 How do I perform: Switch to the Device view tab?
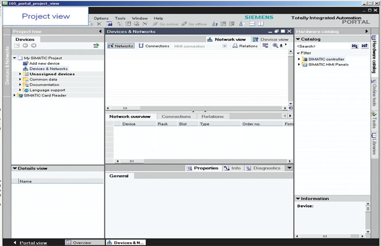(271, 39)
